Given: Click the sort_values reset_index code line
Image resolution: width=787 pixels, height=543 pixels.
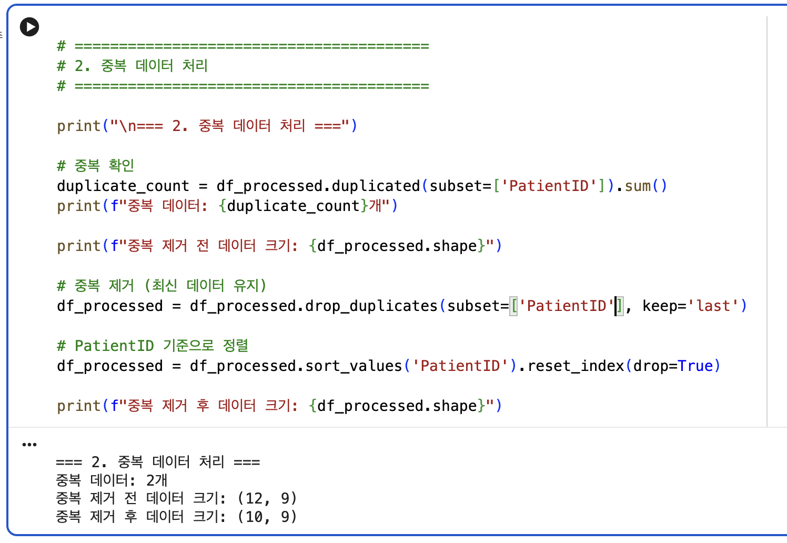Looking at the screenshot, I should point(389,366).
